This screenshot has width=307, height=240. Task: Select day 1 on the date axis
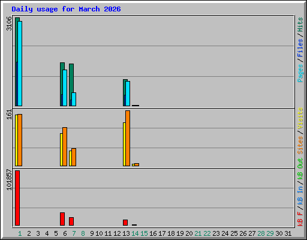pos(20,233)
